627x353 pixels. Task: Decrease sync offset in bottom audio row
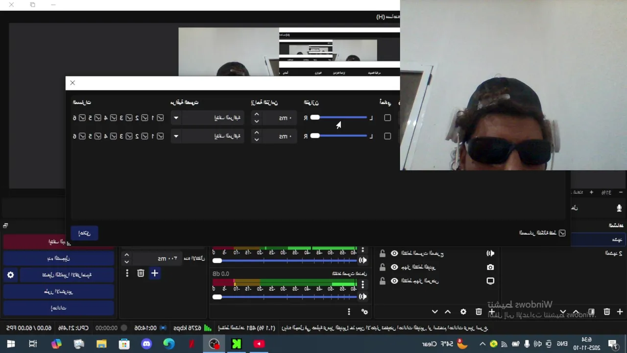tap(256, 140)
